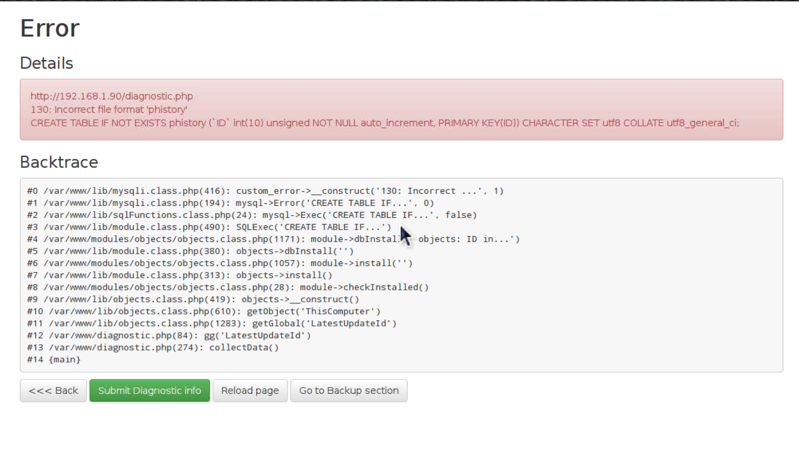The image size is (799, 449).
Task: Toggle the error details panel visibility
Action: tap(47, 62)
